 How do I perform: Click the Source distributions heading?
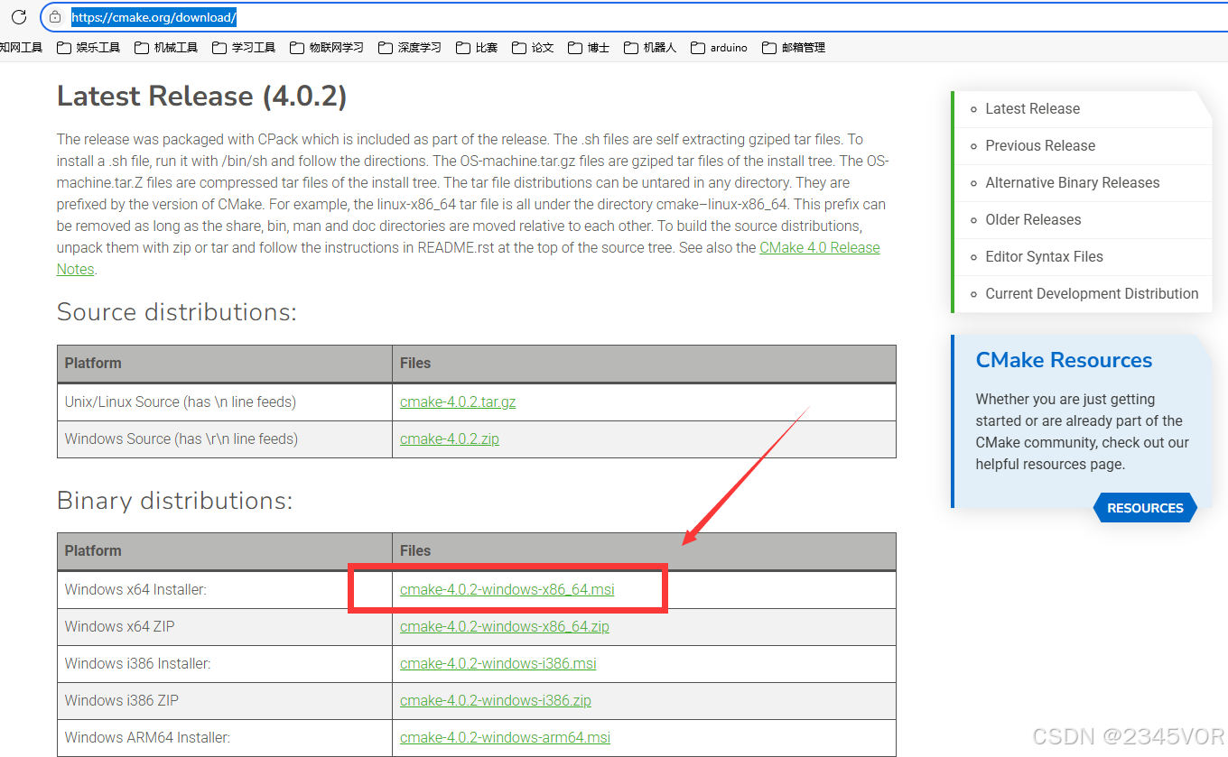pos(177,312)
